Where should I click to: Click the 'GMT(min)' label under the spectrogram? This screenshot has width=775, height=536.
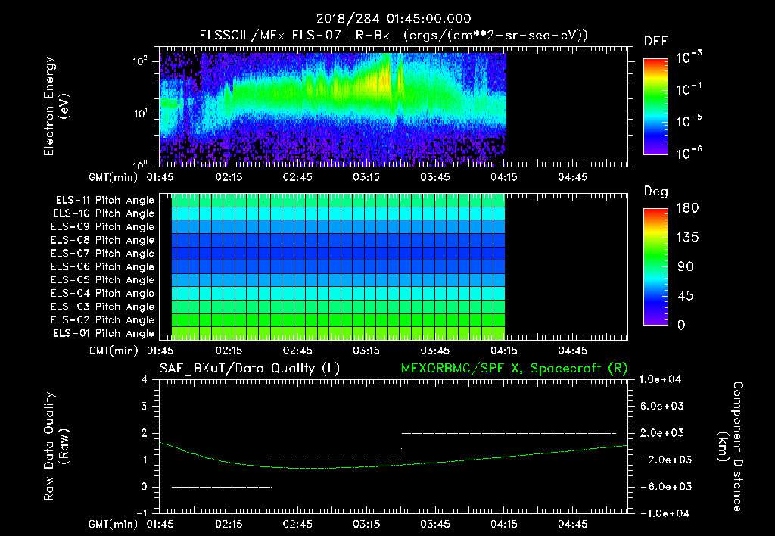[114, 177]
